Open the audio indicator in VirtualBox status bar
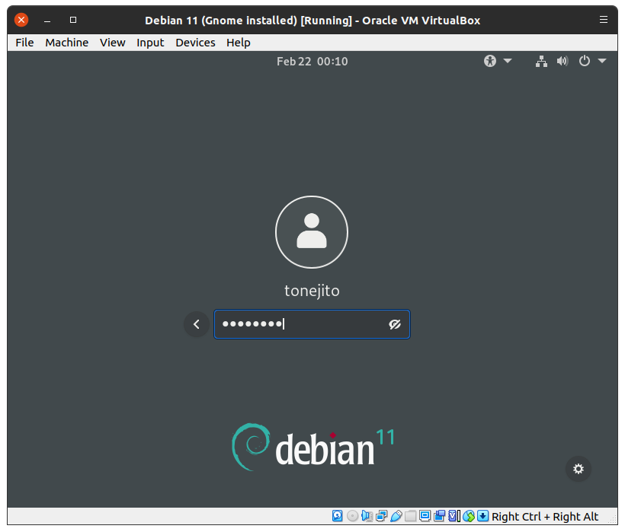625x532 pixels. 367,516
